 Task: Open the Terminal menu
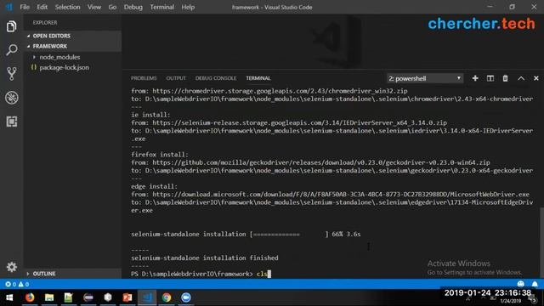coord(162,7)
